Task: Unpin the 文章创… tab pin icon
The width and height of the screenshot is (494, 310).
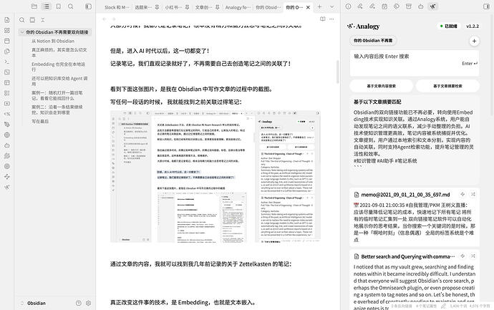Action: coord(218,7)
